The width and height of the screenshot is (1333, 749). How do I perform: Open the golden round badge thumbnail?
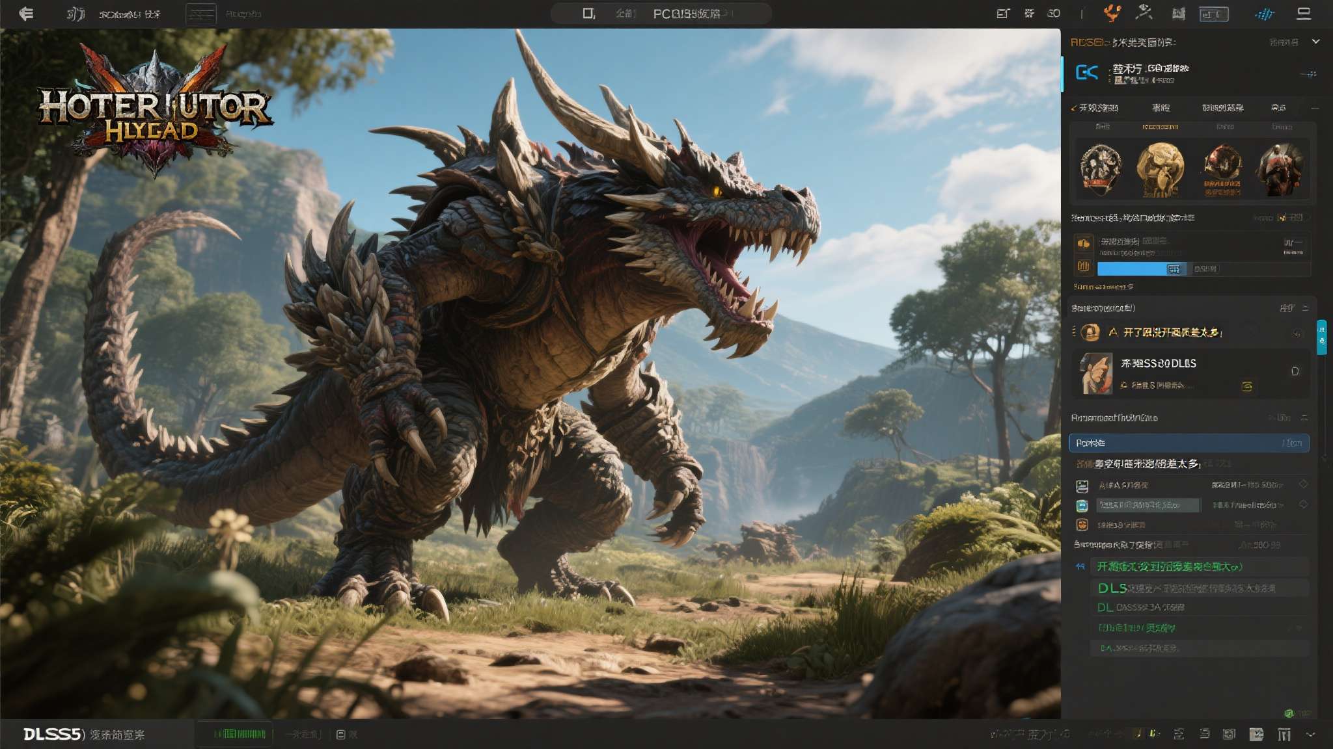coord(1161,169)
